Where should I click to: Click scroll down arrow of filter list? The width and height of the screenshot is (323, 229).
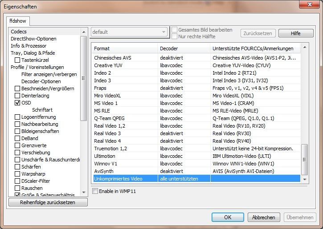pyautogui.click(x=84, y=193)
